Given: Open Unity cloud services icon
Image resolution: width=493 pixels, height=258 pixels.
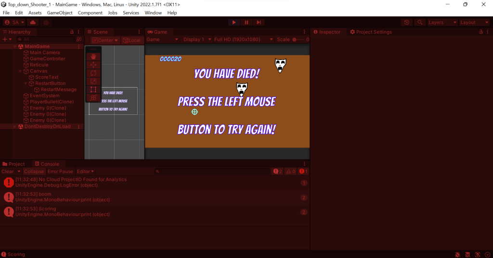Looking at the screenshot, I should point(33,23).
